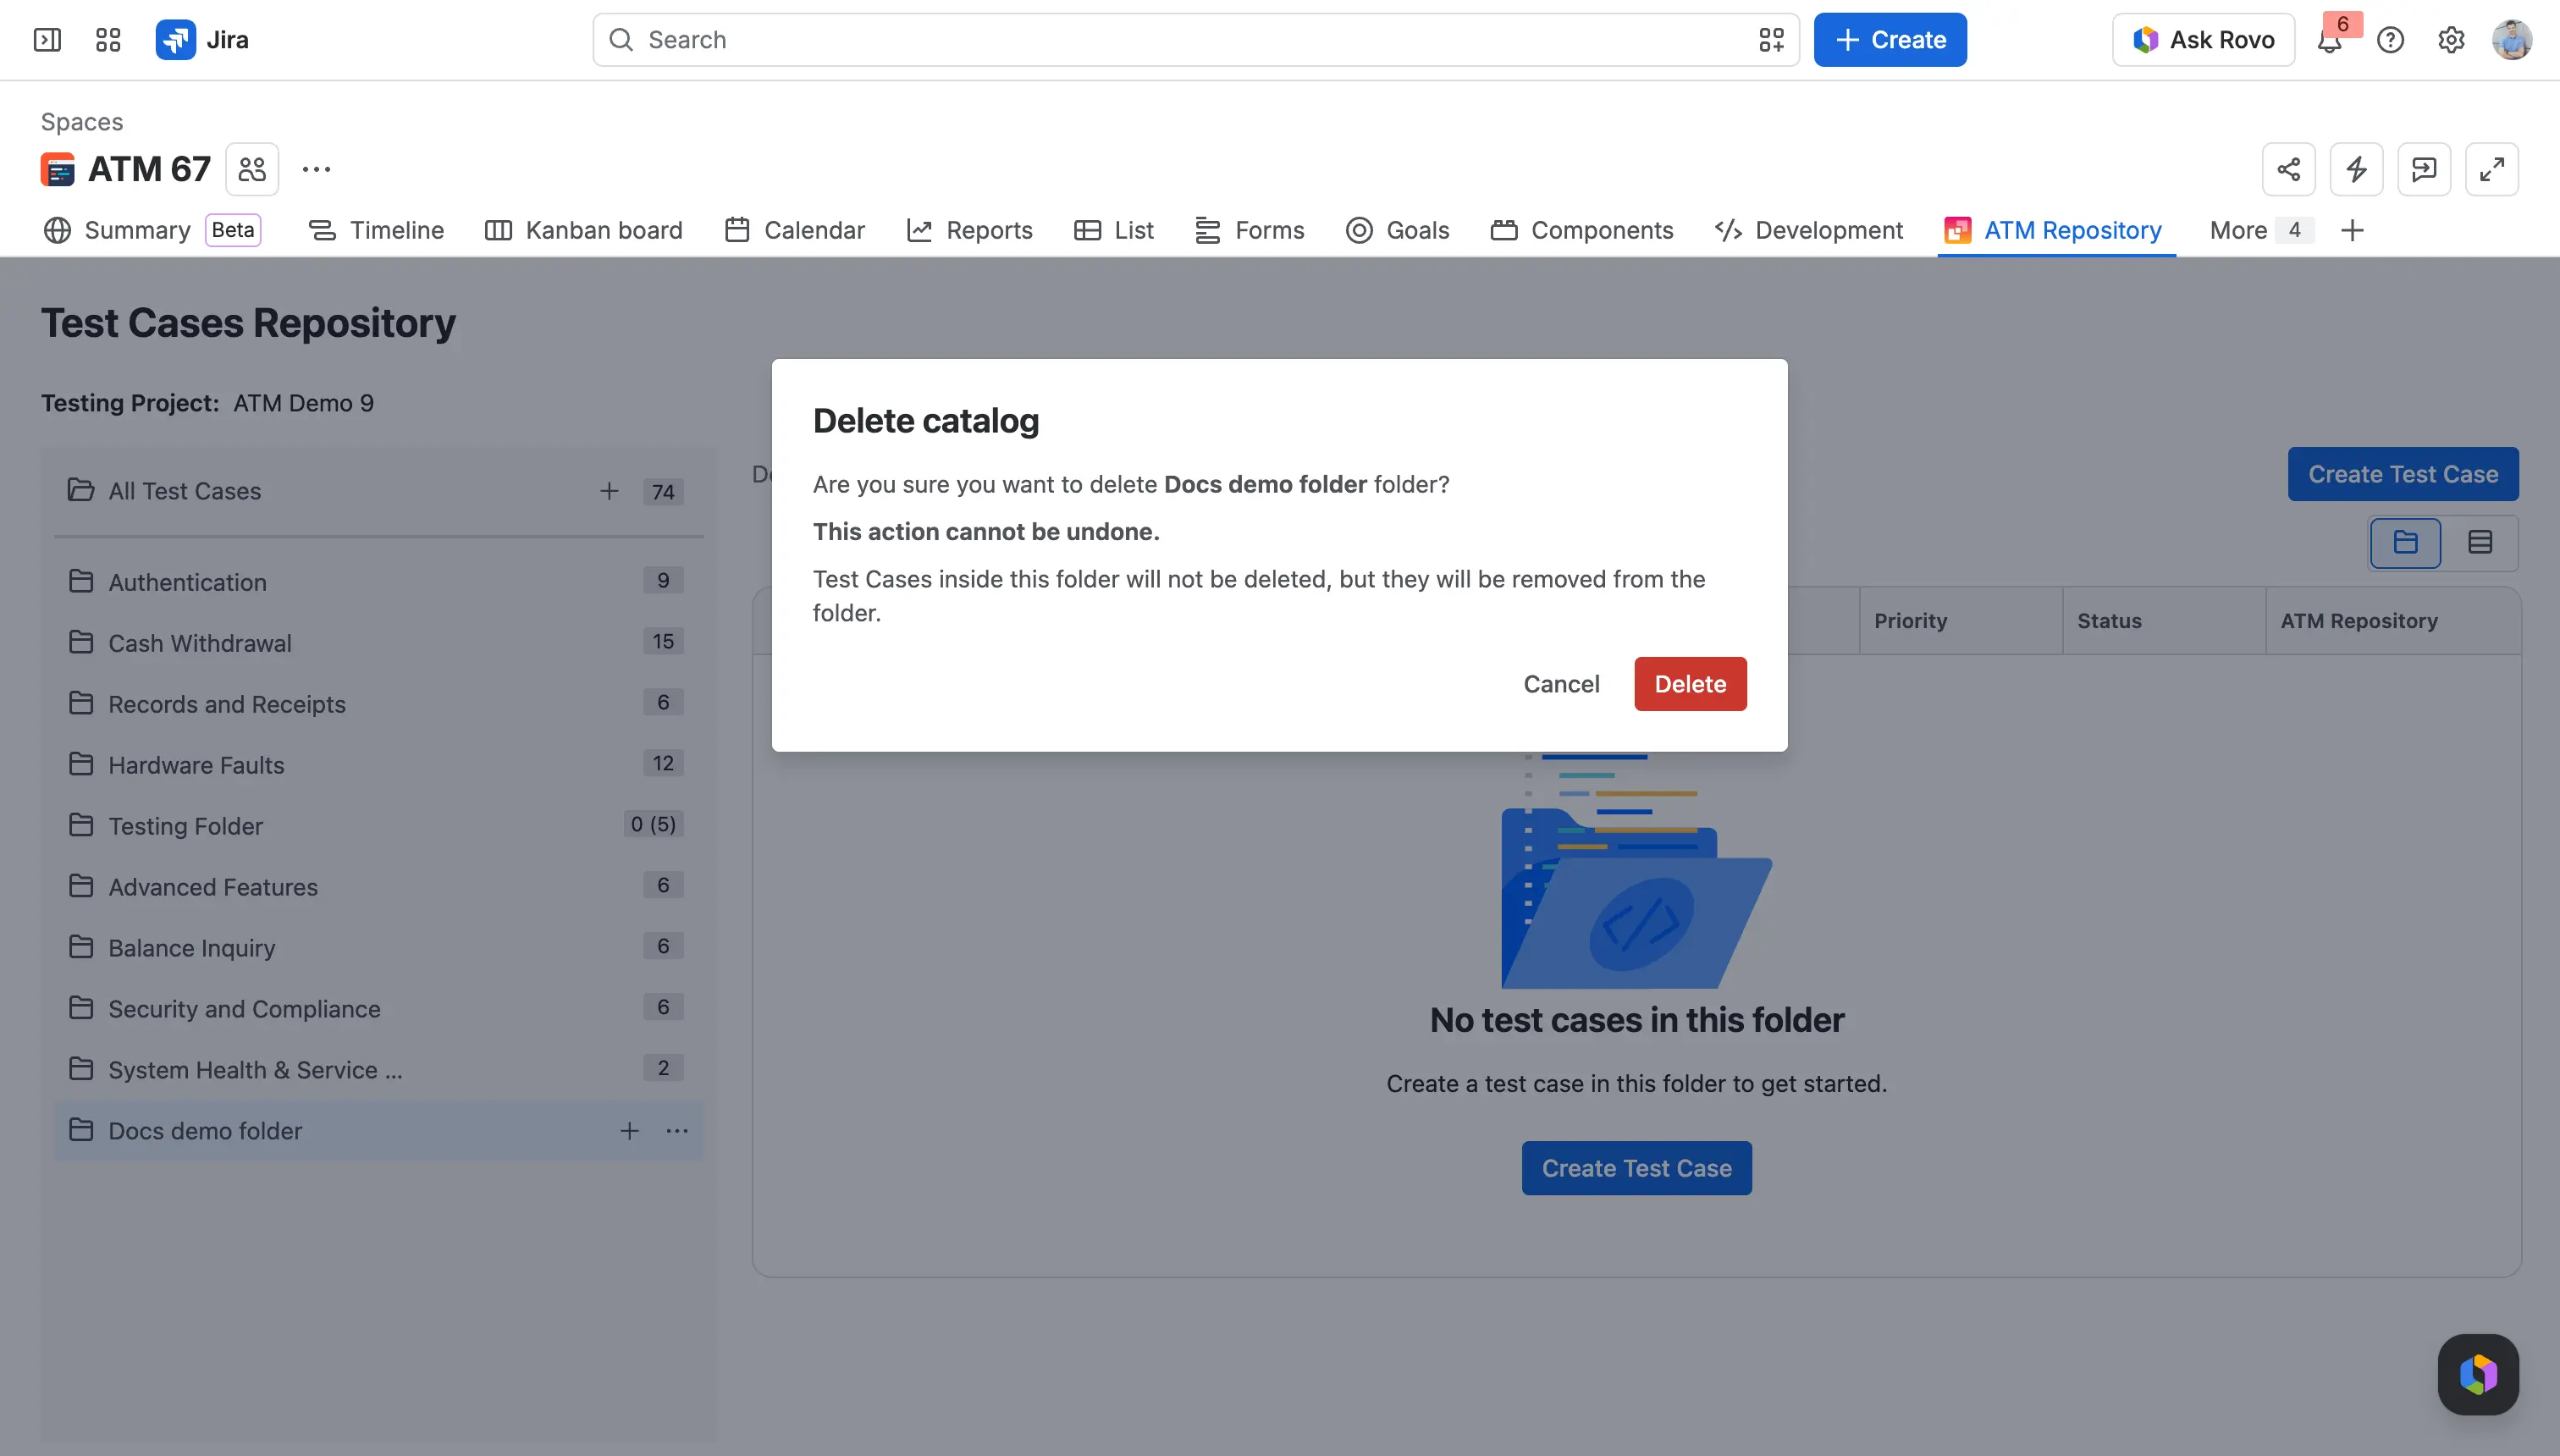The height and width of the screenshot is (1456, 2560).
Task: Select the Advanced Features folder
Action: tap(378, 887)
